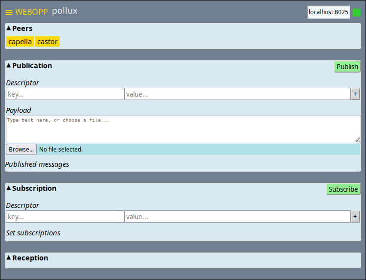366x280 pixels.
Task: Add a publication descriptor with plus button
Action: 355,94
